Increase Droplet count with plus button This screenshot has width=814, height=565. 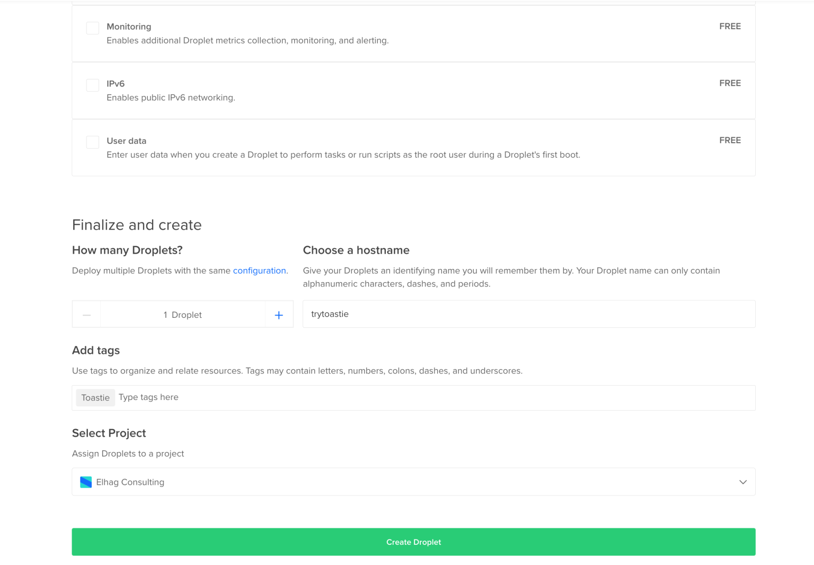[x=279, y=315]
